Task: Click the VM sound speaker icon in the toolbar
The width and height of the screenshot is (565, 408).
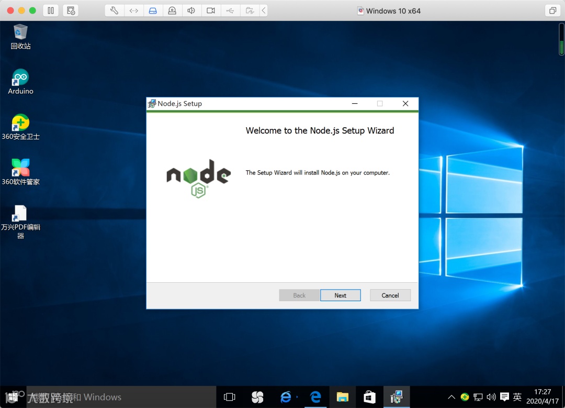Action: click(191, 10)
